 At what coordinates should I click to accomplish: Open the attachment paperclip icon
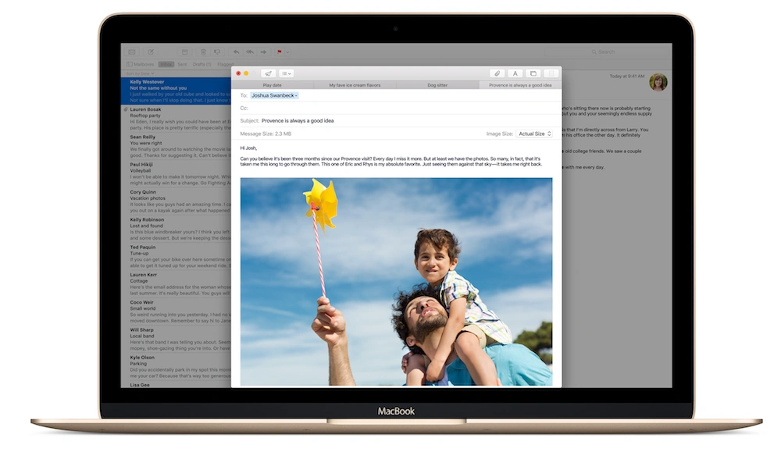click(x=496, y=72)
